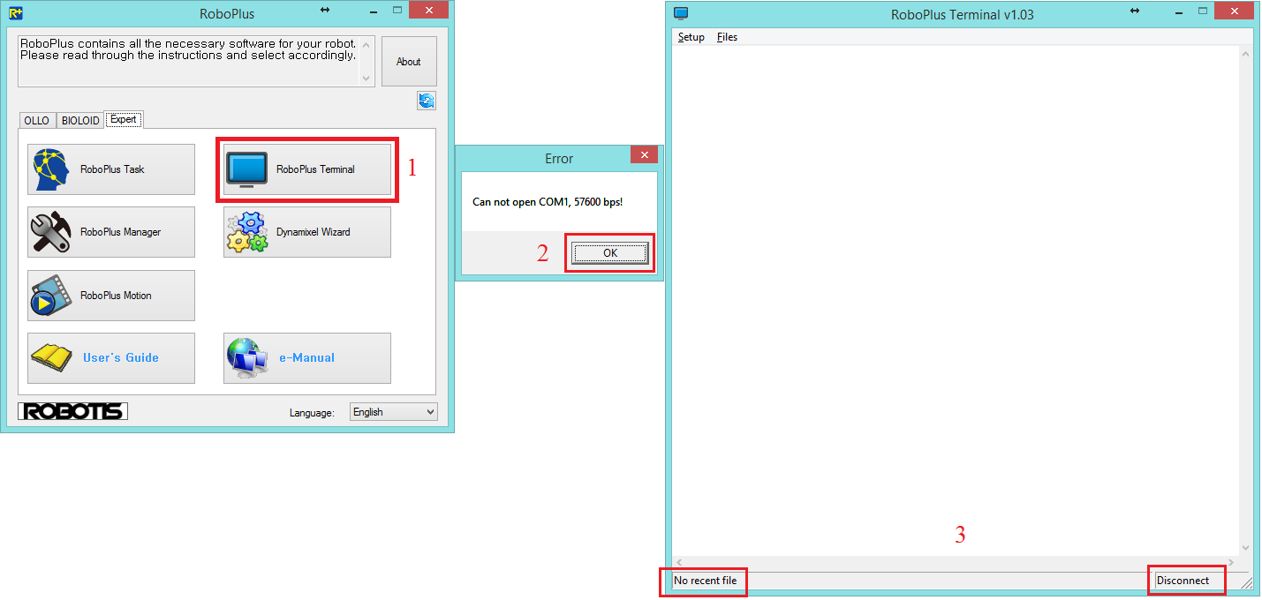The width and height of the screenshot is (1262, 600).
Task: Click the ROBOTIS logo
Action: coord(73,411)
